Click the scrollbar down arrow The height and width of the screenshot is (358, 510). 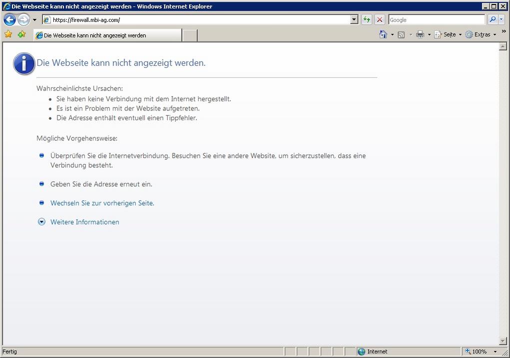(503, 341)
